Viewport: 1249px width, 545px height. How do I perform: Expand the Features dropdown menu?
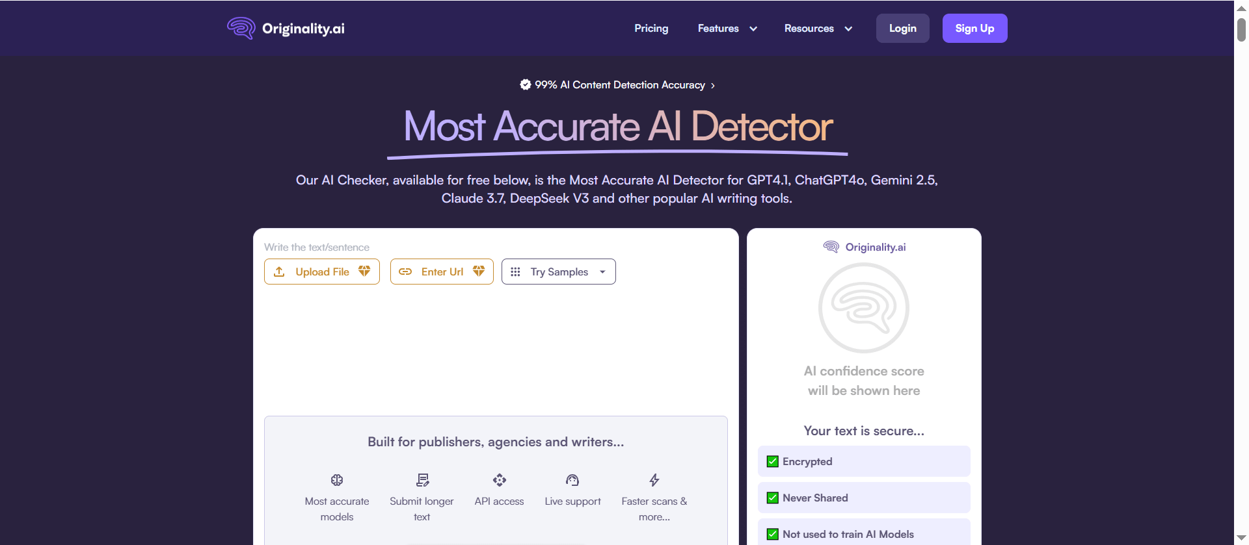tap(727, 29)
